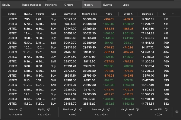Select net value 1 464.89

(x=109, y=99)
